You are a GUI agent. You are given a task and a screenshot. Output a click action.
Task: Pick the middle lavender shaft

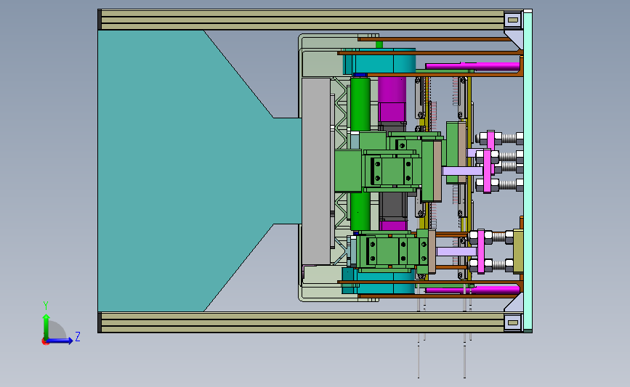click(x=462, y=171)
